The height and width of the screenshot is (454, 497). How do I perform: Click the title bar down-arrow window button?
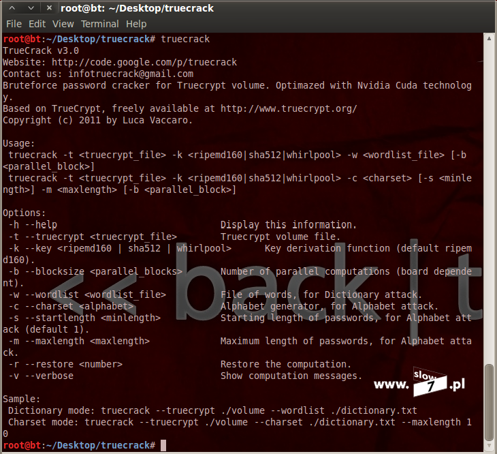pos(31,8)
